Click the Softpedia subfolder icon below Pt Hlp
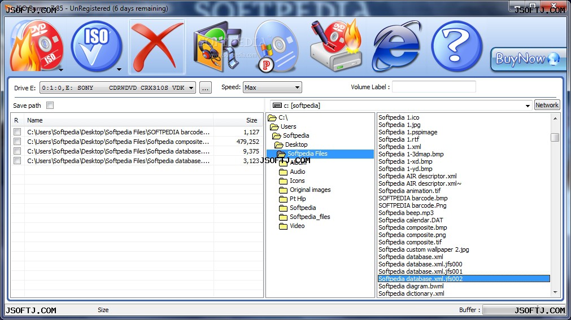Screen dimensions: 571x320 click(x=284, y=208)
